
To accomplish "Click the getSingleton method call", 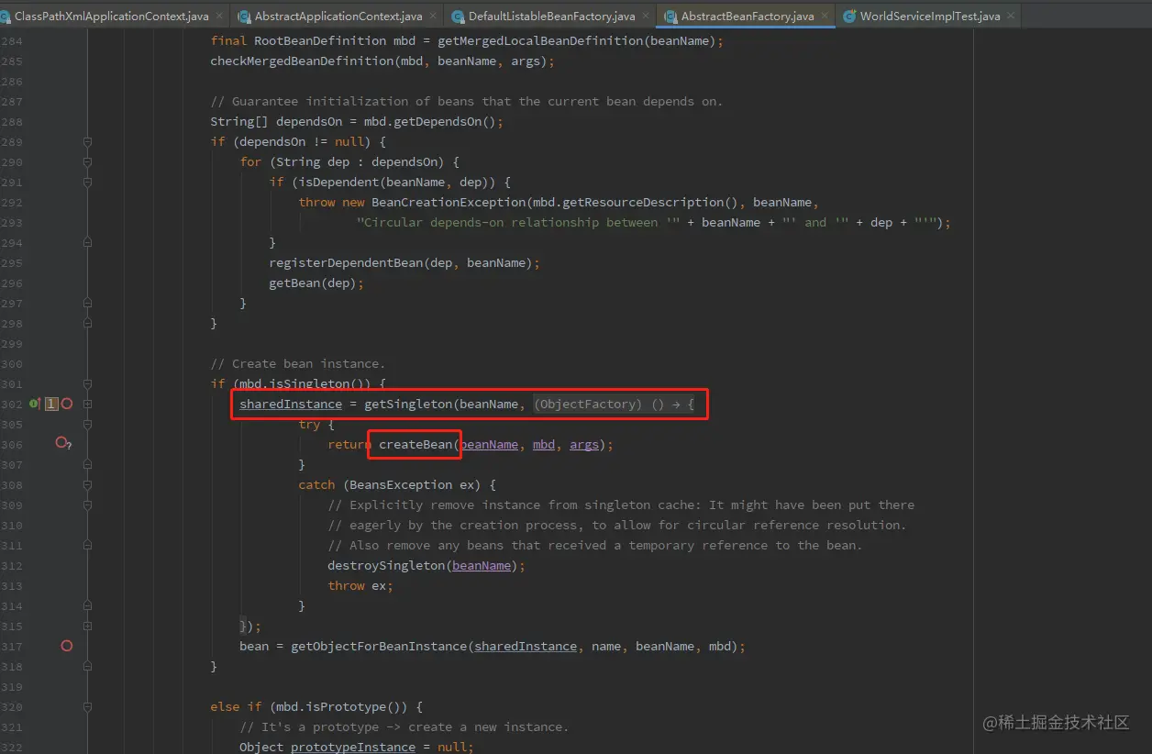I will (x=408, y=404).
